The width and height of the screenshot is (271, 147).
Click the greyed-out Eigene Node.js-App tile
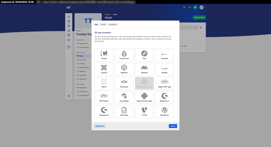[x=144, y=83]
